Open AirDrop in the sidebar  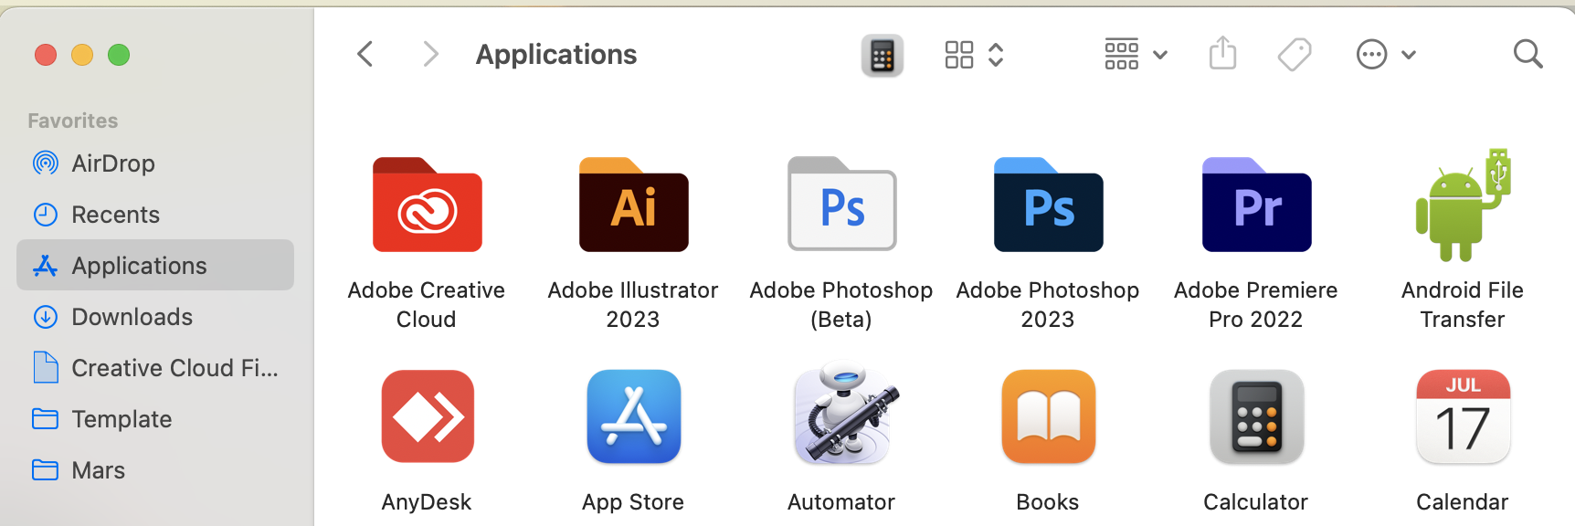155,163
